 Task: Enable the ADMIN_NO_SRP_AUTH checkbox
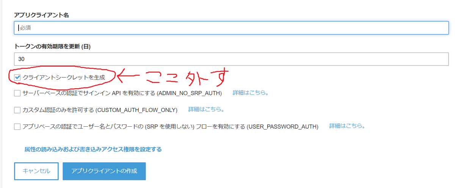point(17,93)
